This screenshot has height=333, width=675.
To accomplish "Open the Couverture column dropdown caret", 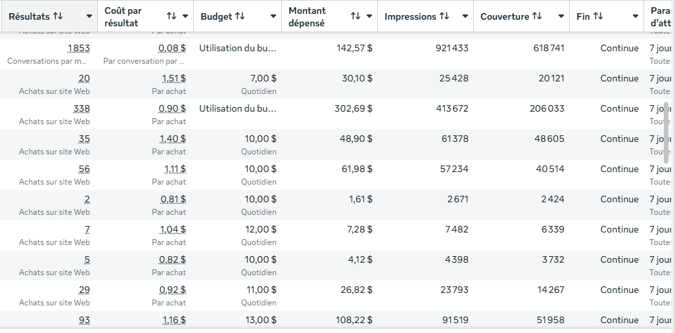I will click(x=561, y=16).
